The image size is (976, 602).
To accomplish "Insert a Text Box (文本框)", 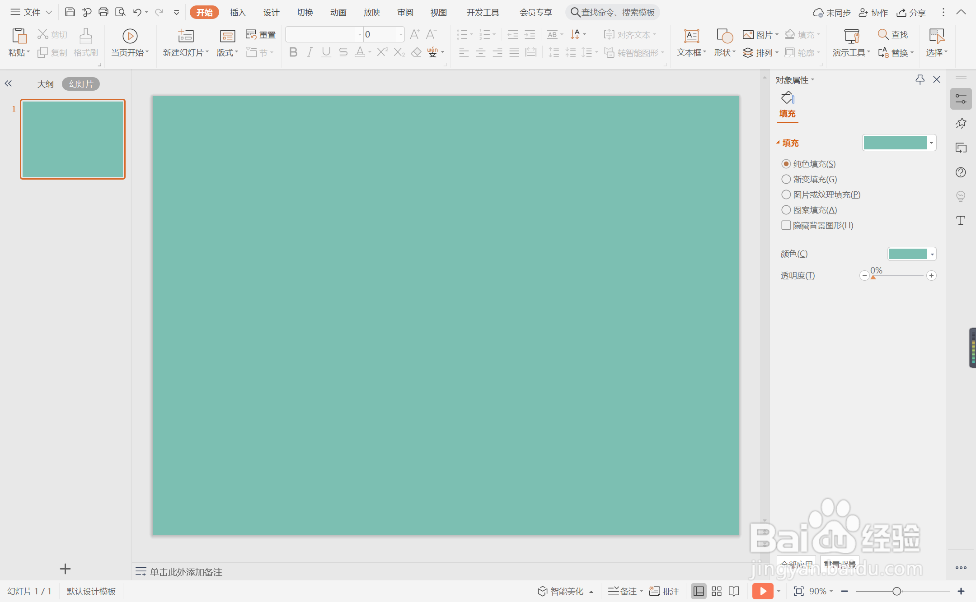I will (x=691, y=43).
